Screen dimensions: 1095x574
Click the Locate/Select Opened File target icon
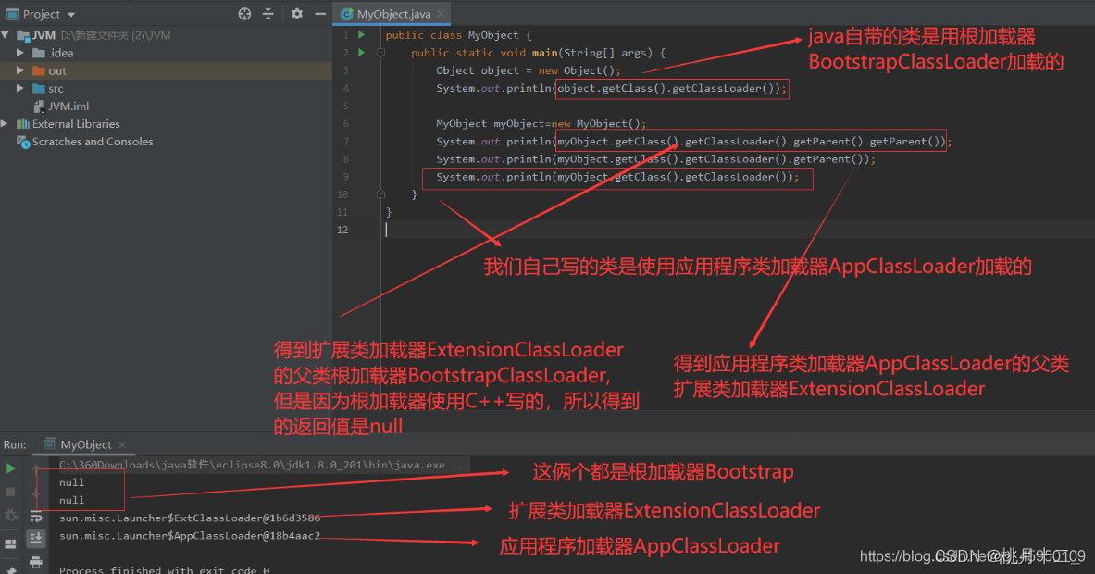244,14
